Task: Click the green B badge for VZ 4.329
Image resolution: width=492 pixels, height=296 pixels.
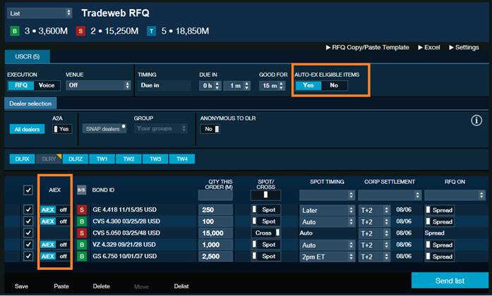Action: click(x=82, y=245)
